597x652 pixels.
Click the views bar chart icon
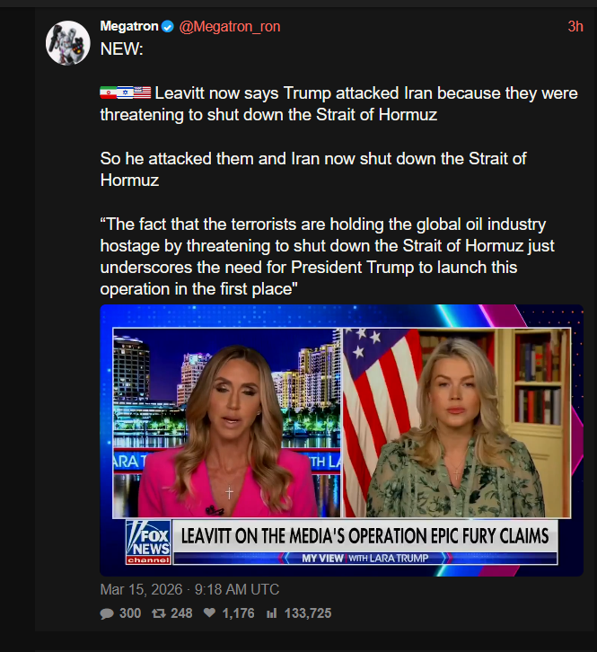click(x=271, y=613)
